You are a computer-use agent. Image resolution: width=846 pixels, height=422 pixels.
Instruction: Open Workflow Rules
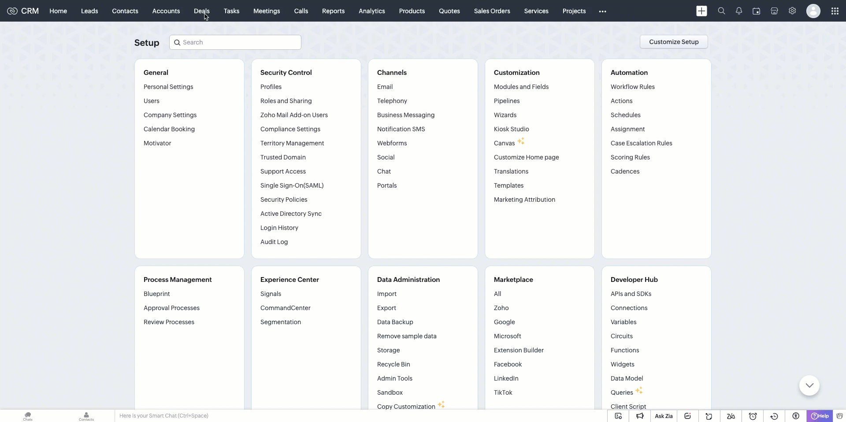coord(633,87)
